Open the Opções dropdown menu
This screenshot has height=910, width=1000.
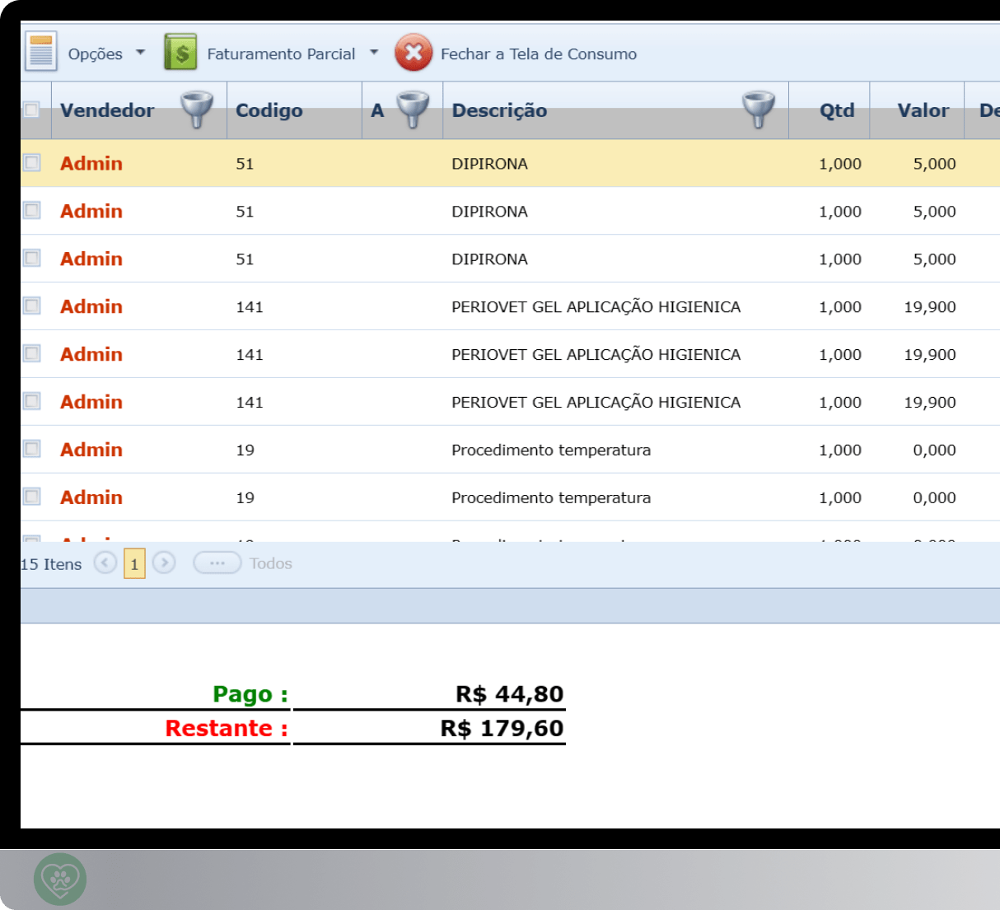pyautogui.click(x=140, y=53)
